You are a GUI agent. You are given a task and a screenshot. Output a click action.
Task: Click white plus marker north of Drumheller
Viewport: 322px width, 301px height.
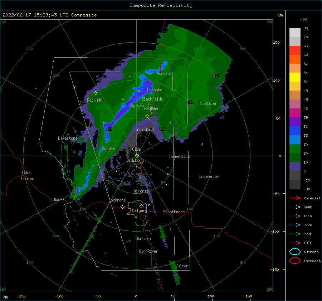coord(202,144)
